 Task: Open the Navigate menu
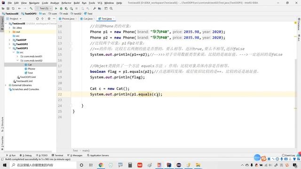(34, 3)
